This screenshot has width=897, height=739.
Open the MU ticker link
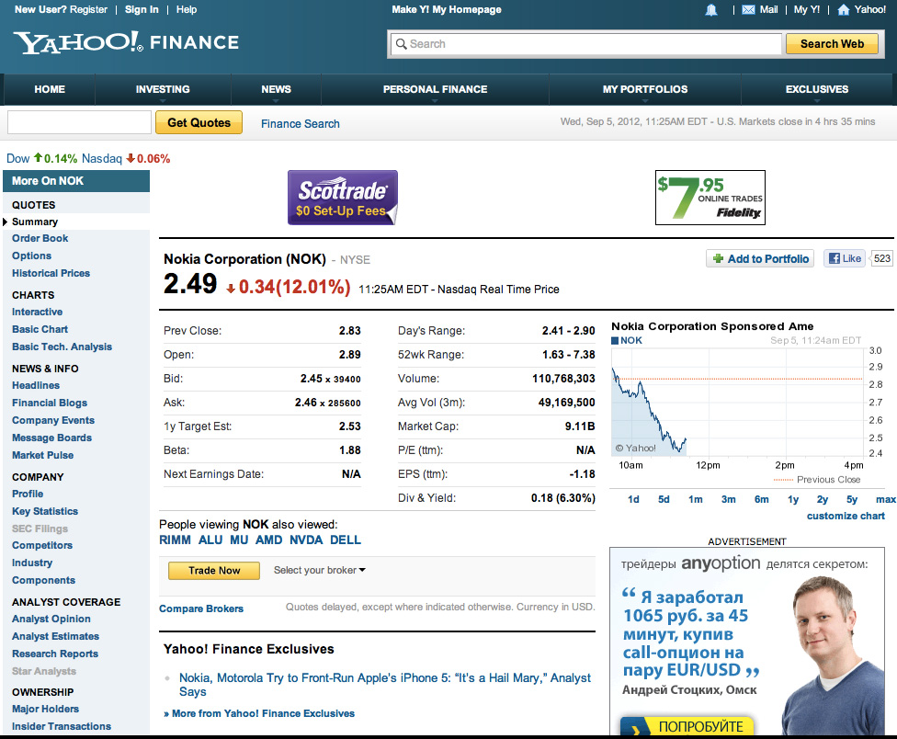(239, 540)
